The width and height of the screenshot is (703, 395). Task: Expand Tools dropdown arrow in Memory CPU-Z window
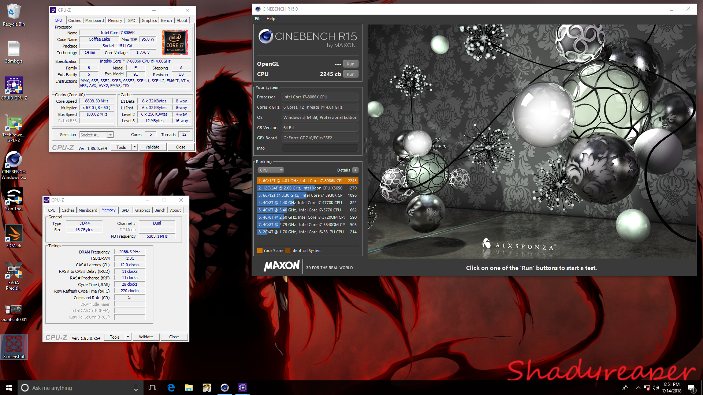(128, 337)
